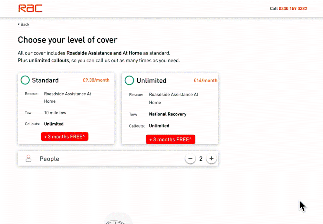Select the Unlimited cover radio button
This screenshot has width=323, height=224.
[130, 80]
